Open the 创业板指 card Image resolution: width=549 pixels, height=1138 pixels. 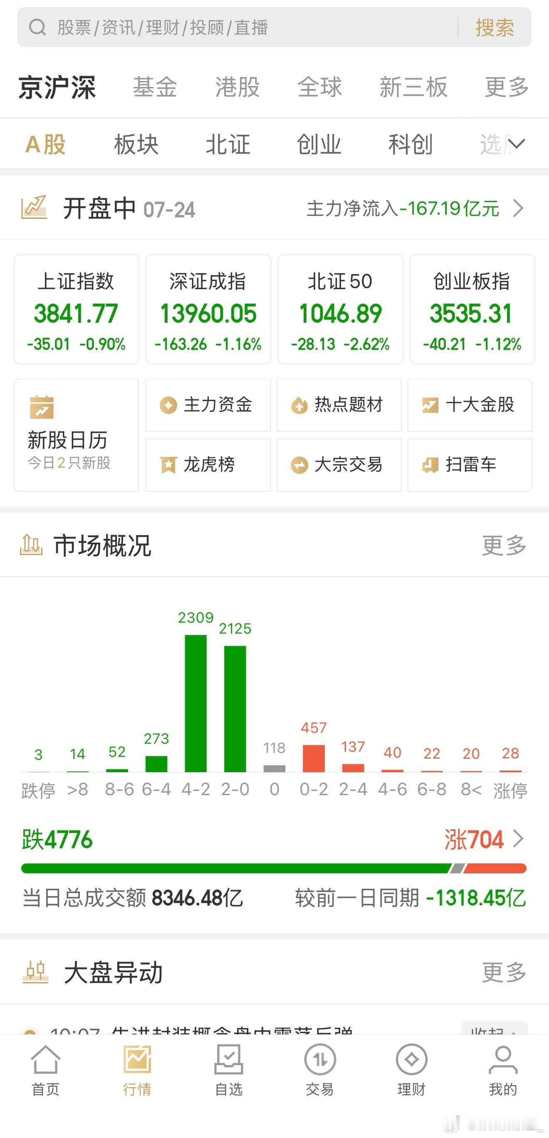472,309
